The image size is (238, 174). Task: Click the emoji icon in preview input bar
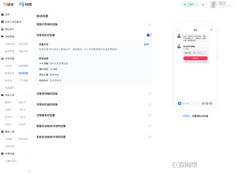pyautogui.click(x=207, y=103)
